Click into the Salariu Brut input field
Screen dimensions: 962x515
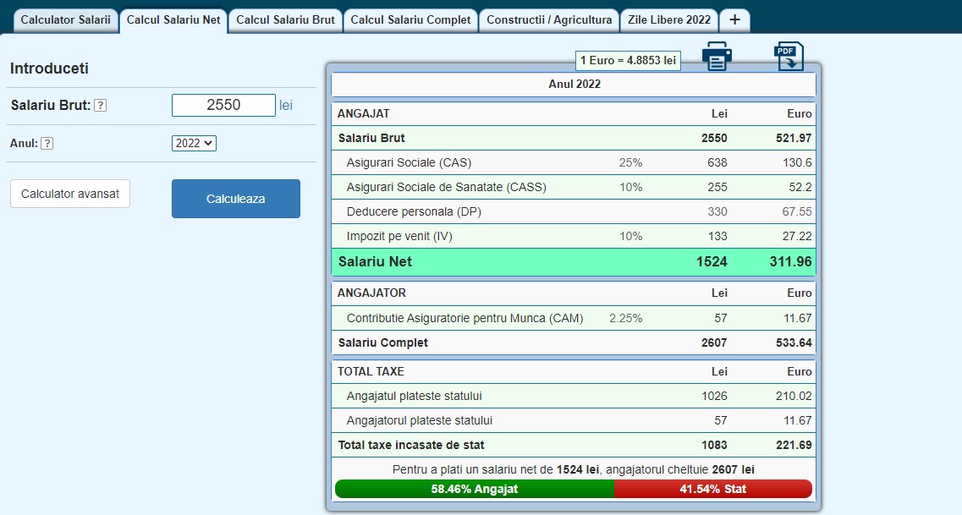click(x=223, y=105)
